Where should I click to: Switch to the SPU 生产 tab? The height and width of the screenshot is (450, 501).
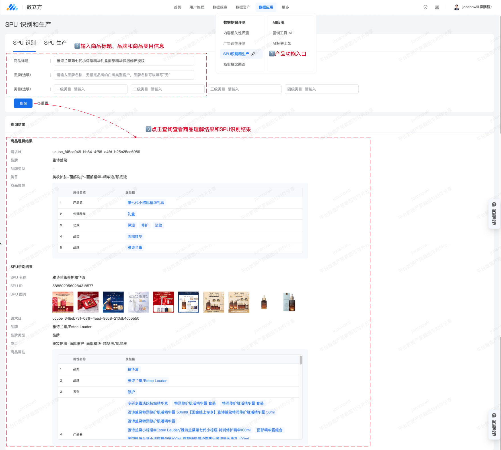55,43
